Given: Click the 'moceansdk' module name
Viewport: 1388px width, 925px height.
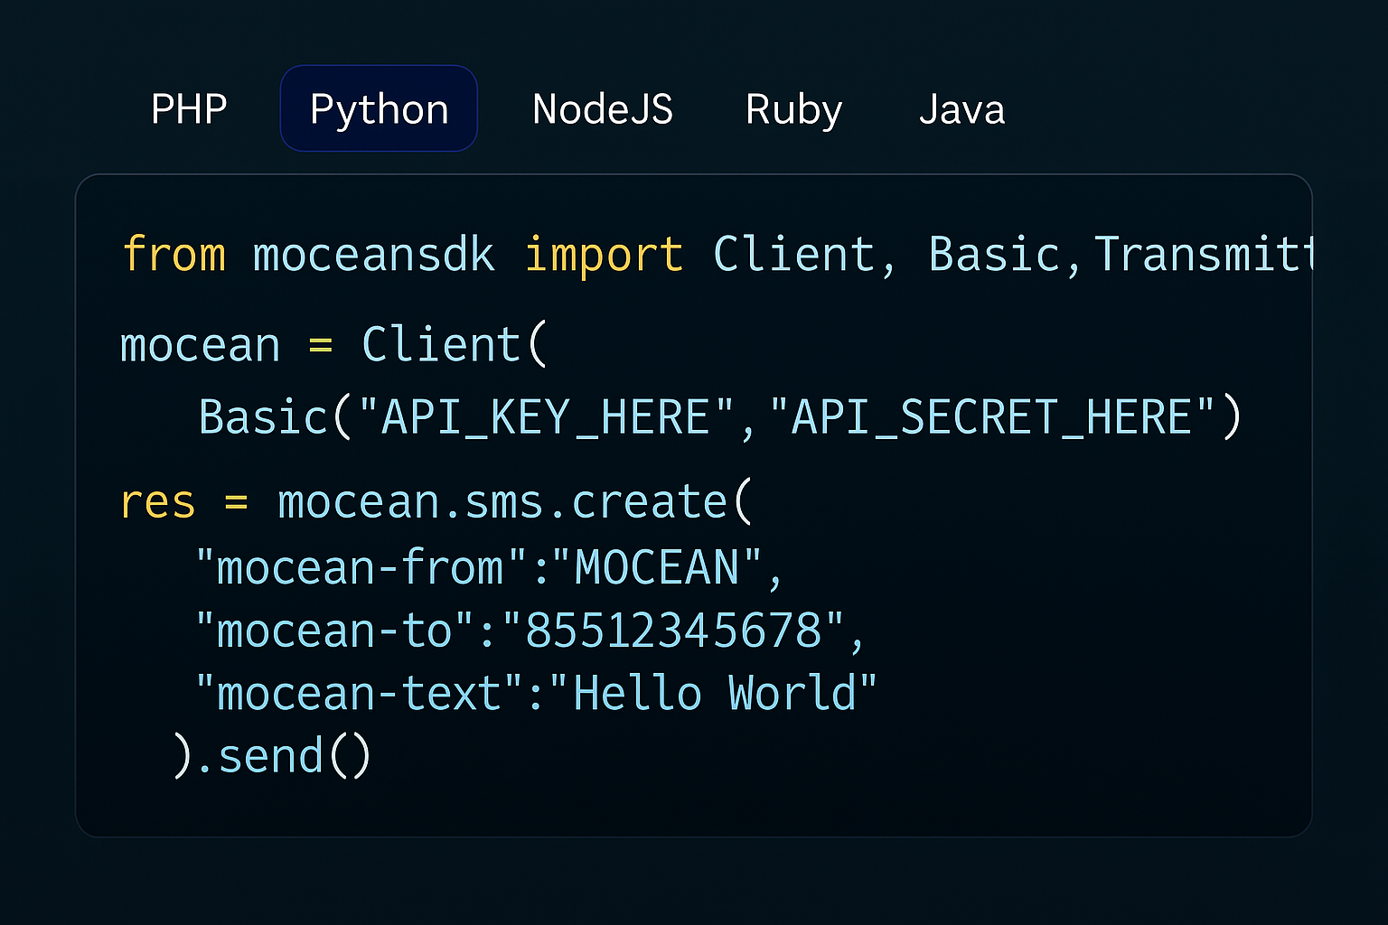Looking at the screenshot, I should coord(373,254).
